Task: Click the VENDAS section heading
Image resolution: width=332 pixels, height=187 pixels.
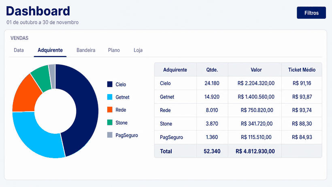Action: pos(19,38)
